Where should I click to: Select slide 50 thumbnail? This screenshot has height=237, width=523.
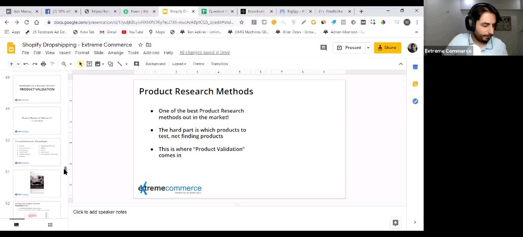(x=37, y=152)
